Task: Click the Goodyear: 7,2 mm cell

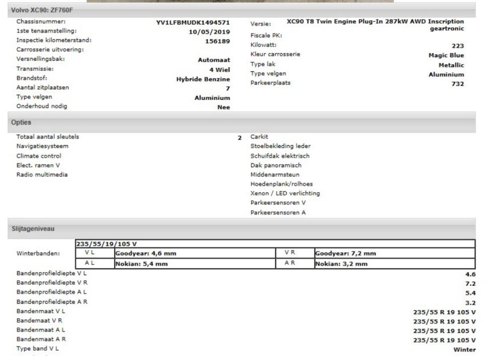Action: click(x=394, y=253)
